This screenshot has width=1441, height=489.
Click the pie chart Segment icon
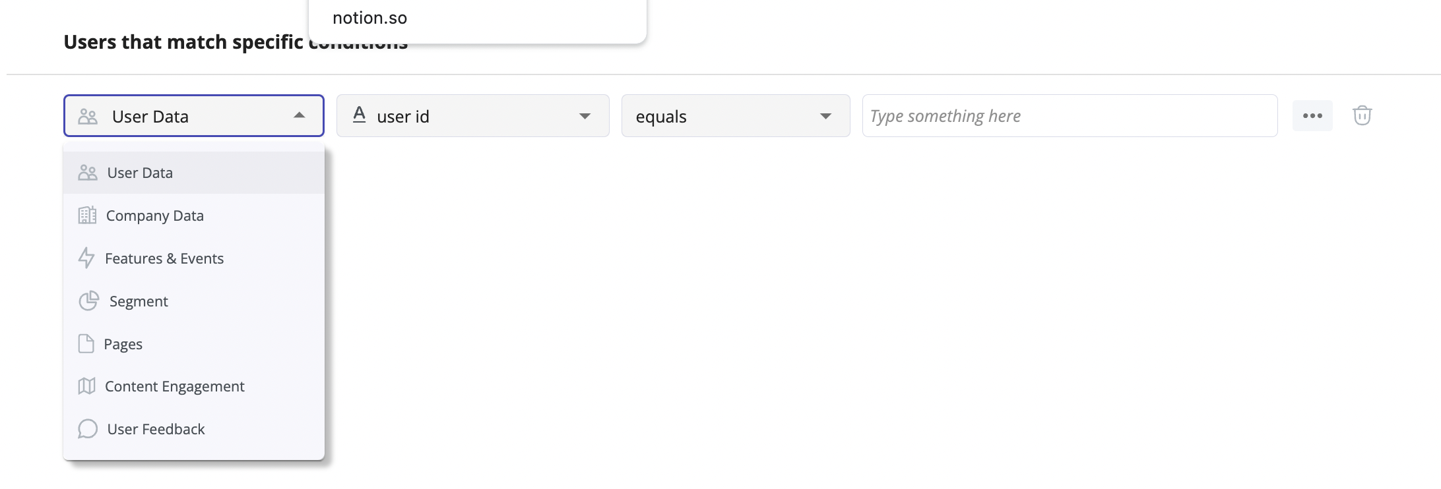click(88, 301)
